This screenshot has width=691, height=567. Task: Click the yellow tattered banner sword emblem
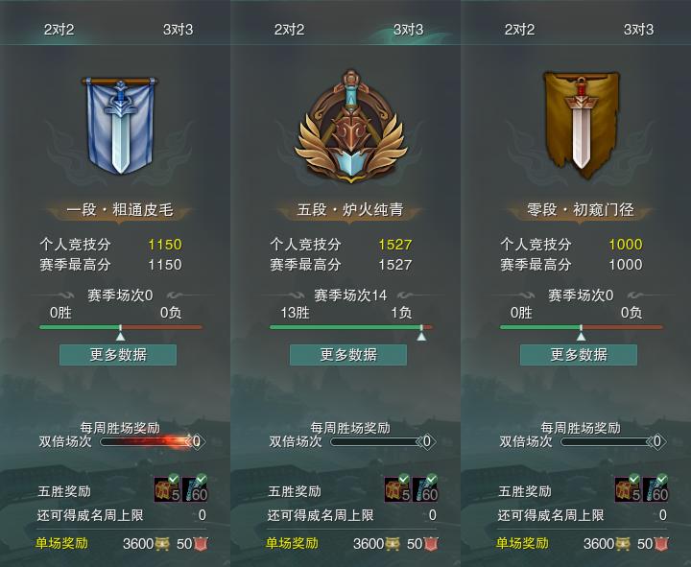click(581, 125)
